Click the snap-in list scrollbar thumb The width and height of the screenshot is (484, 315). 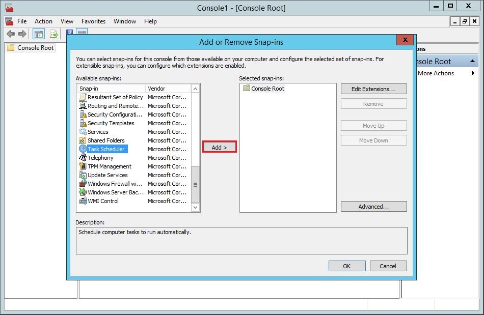[196, 185]
